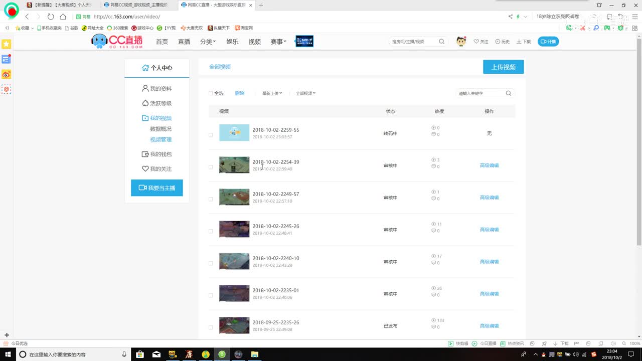The height and width of the screenshot is (361, 642).
Task: Click the plus icon at sidebar bottom
Action: [7, 335]
